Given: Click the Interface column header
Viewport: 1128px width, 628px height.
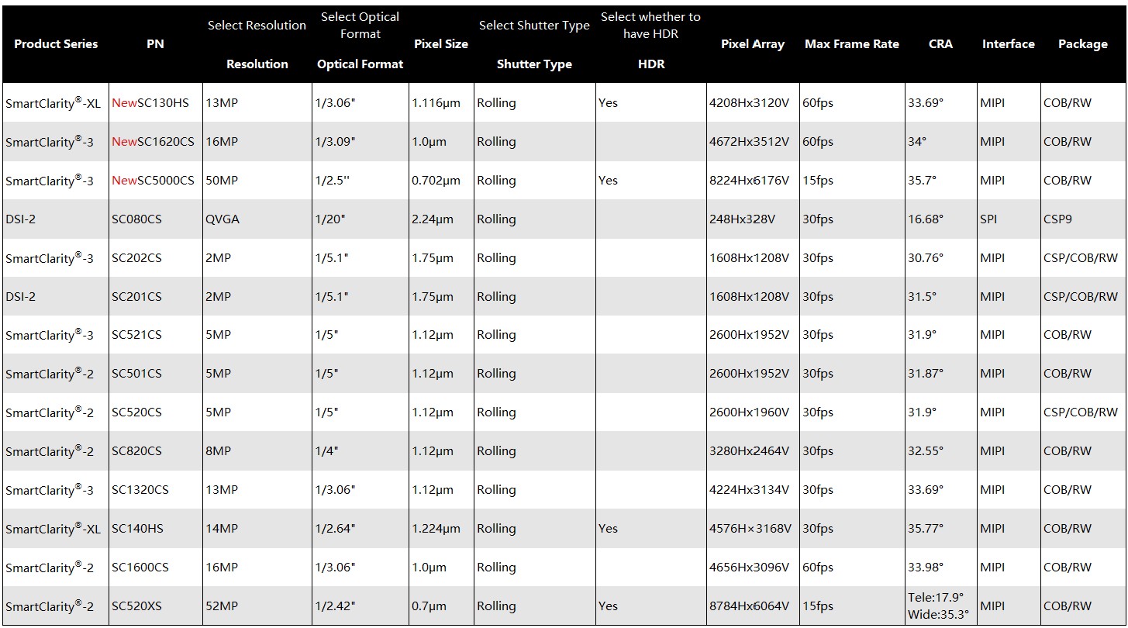Looking at the screenshot, I should pos(1009,44).
